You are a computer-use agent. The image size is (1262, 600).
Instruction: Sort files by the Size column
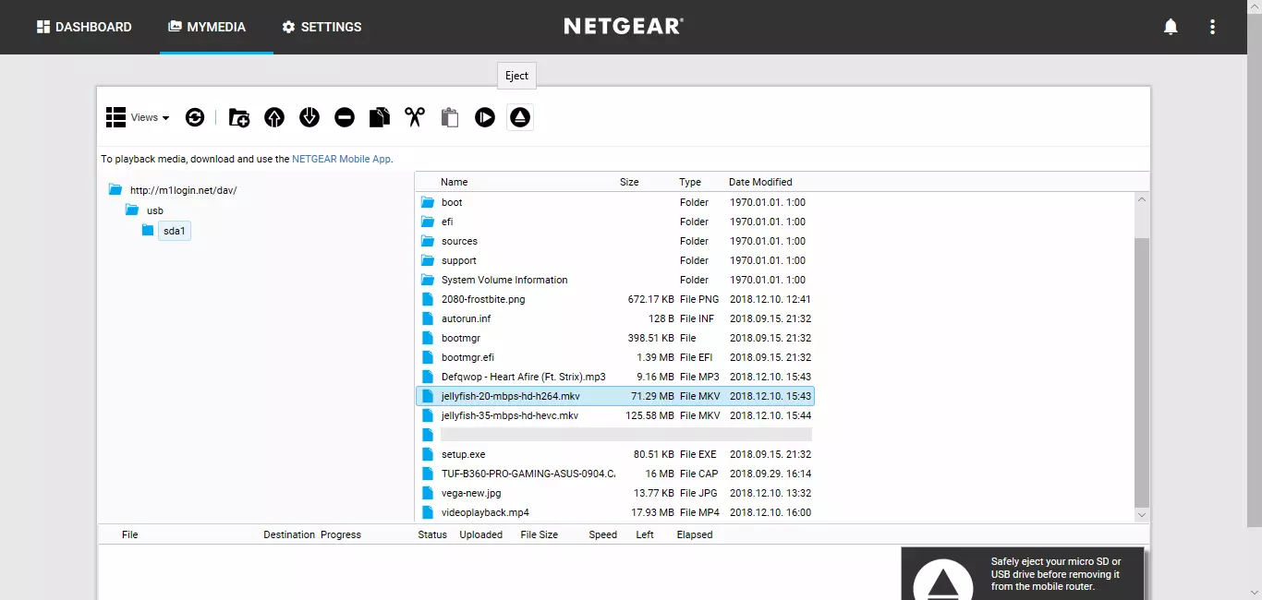click(x=629, y=182)
